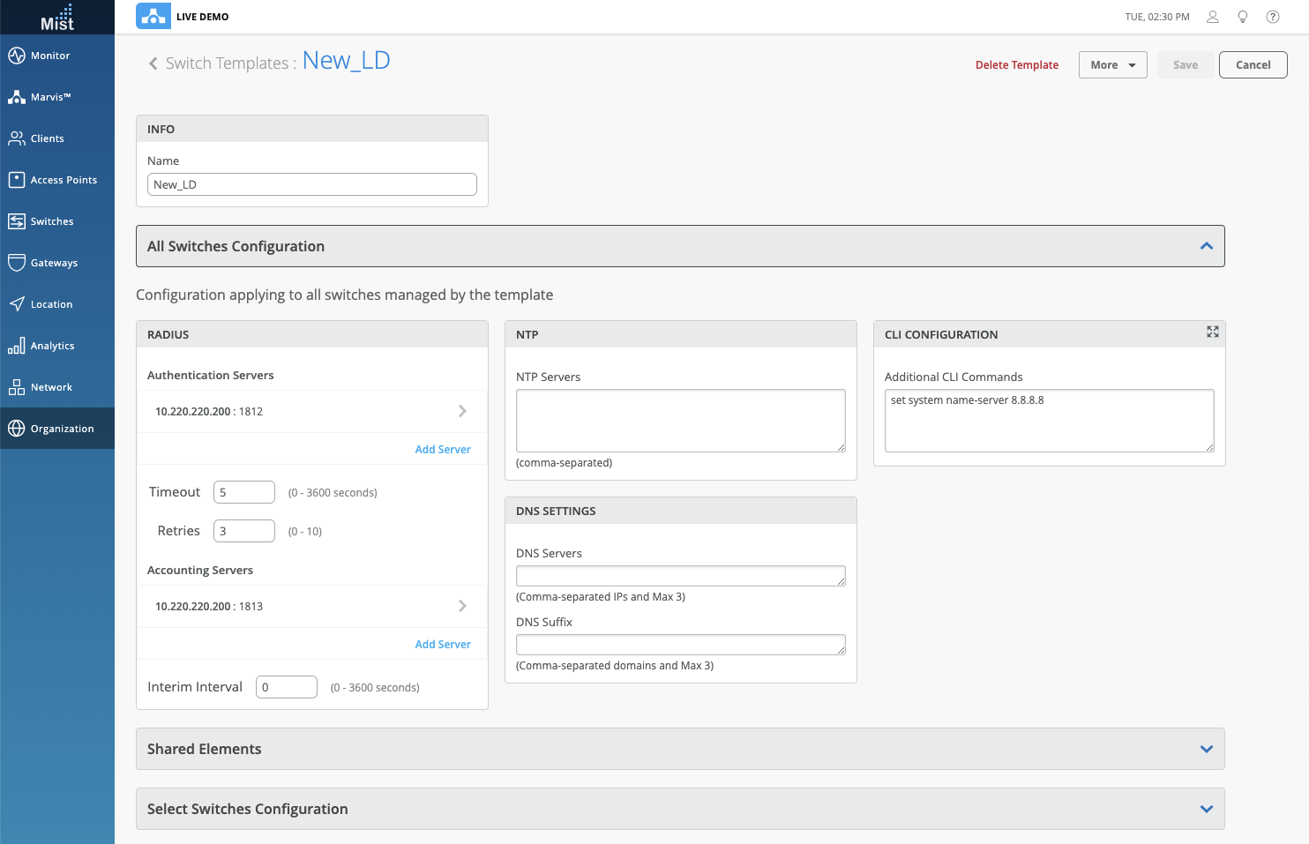Open the lightbulb what's new icon
The image size is (1309, 844).
(x=1243, y=17)
